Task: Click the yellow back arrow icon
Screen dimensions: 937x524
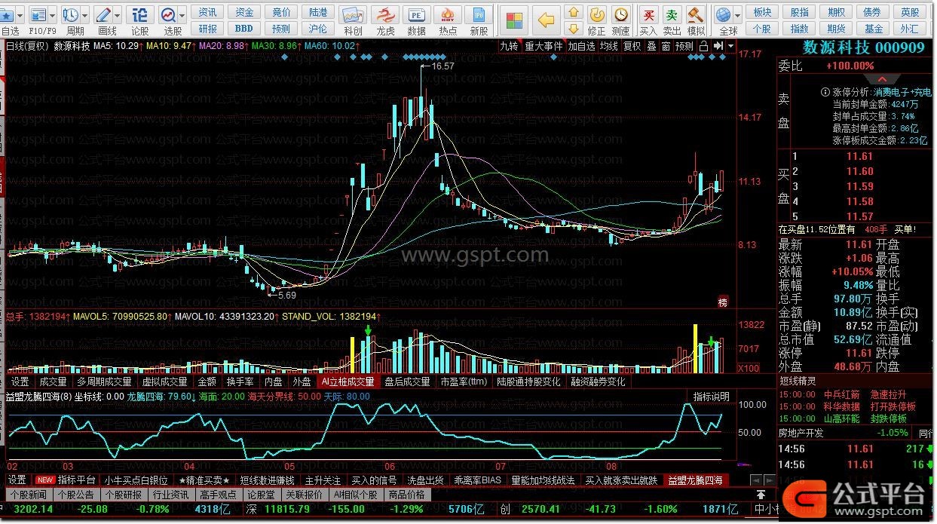Action: [547, 20]
